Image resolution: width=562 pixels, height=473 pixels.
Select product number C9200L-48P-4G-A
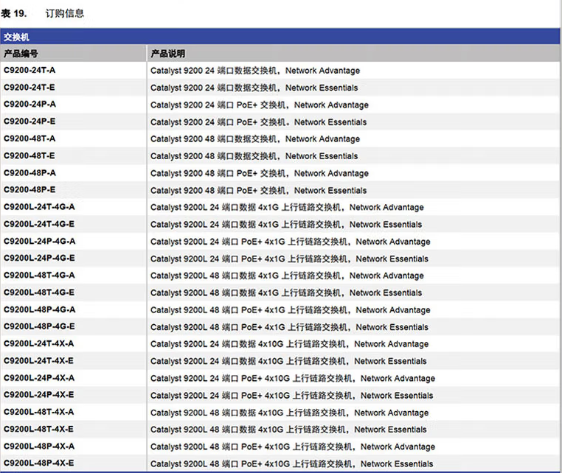(39, 309)
